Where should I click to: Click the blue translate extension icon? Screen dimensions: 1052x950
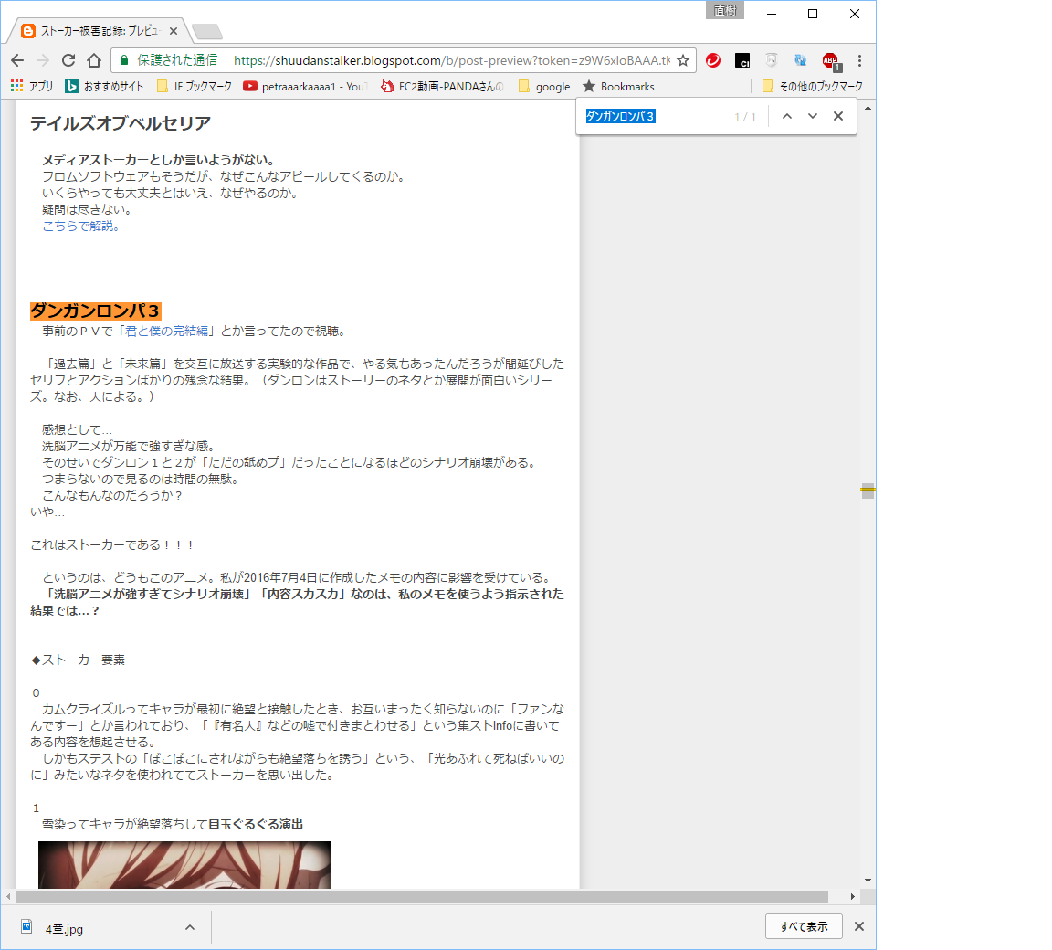pyautogui.click(x=800, y=60)
